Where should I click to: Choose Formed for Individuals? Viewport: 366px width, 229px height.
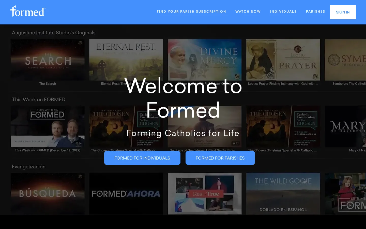[x=142, y=158]
